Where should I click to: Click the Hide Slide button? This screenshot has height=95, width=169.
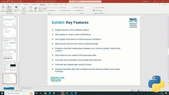click(x=35, y=9)
